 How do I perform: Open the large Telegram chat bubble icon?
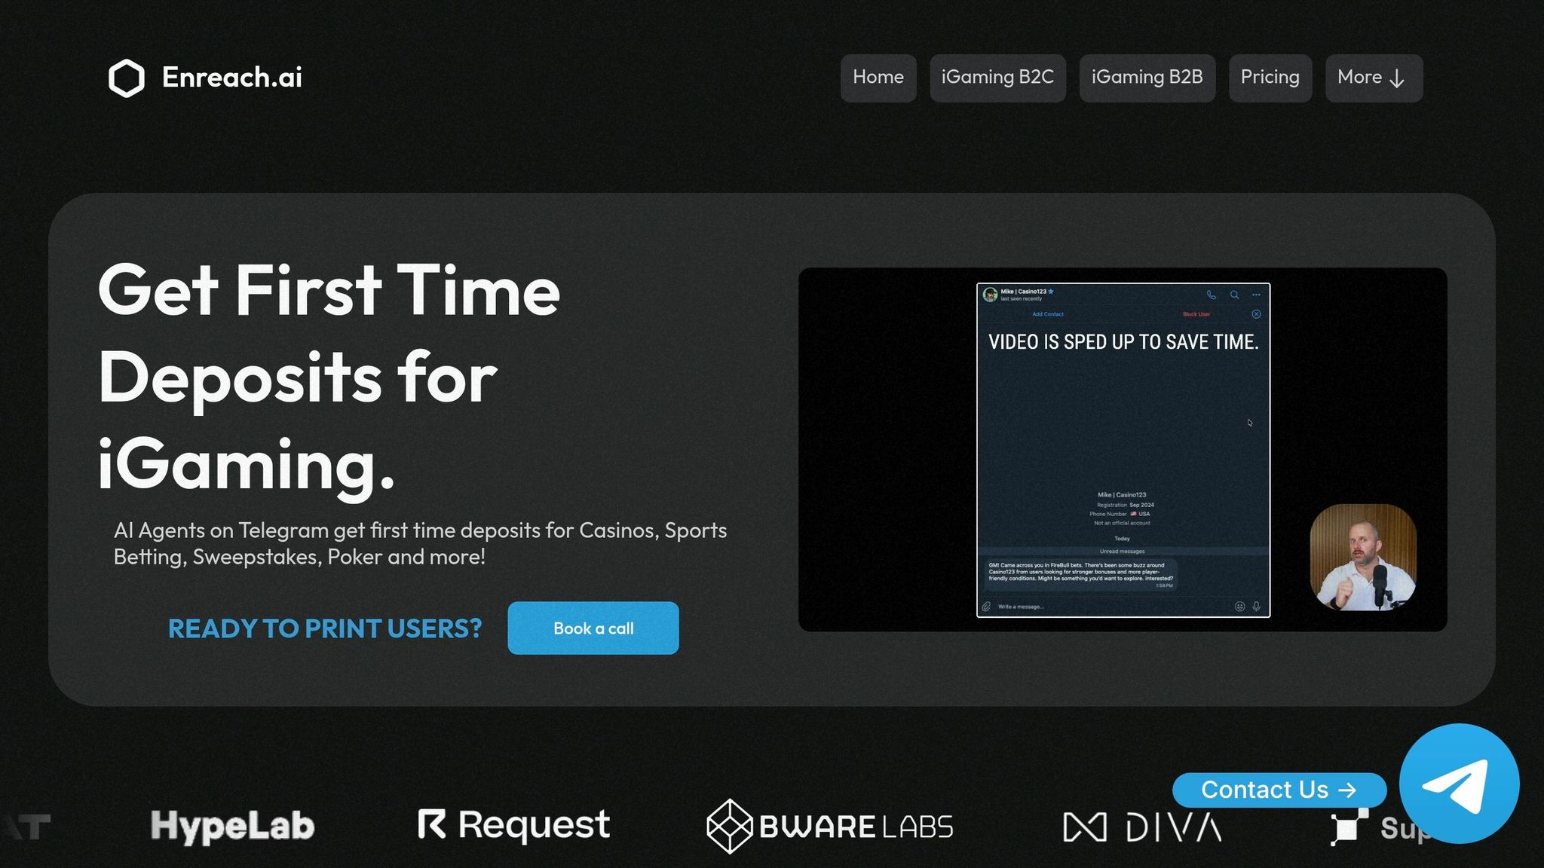click(1459, 784)
